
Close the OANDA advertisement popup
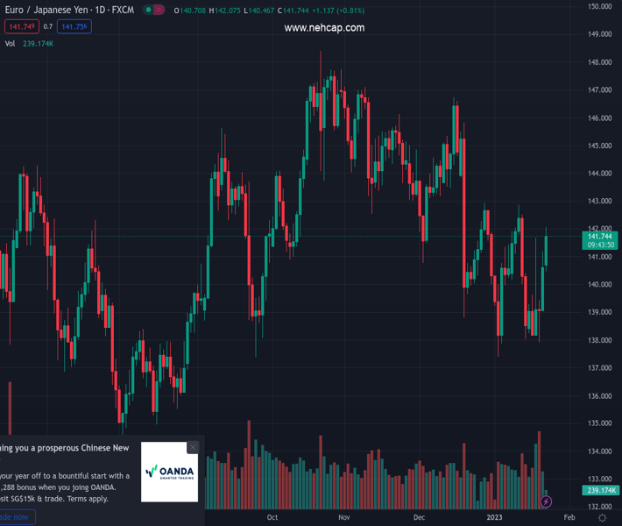[x=193, y=447]
